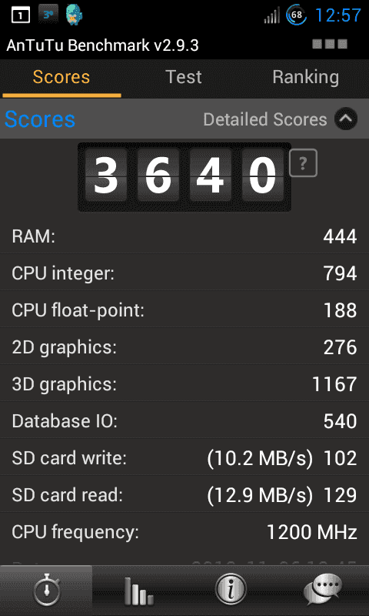
Task: Open the chat bubbles feedback icon
Action: tap(323, 591)
